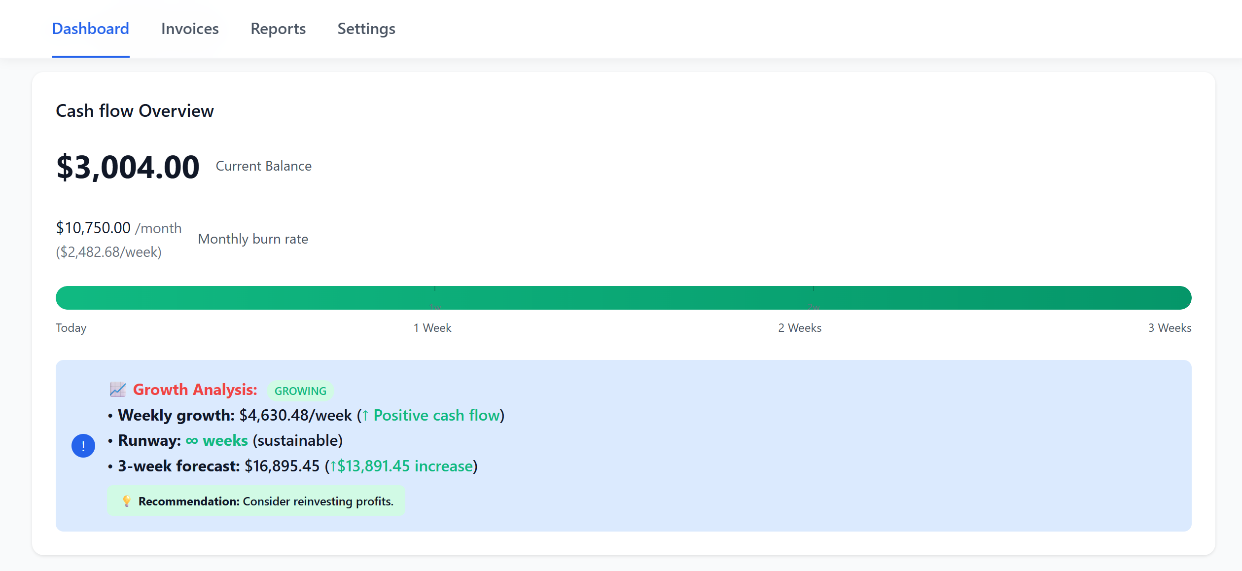Click the 1w marker on the timeline bar
This screenshot has width=1242, height=571.
pyautogui.click(x=434, y=297)
